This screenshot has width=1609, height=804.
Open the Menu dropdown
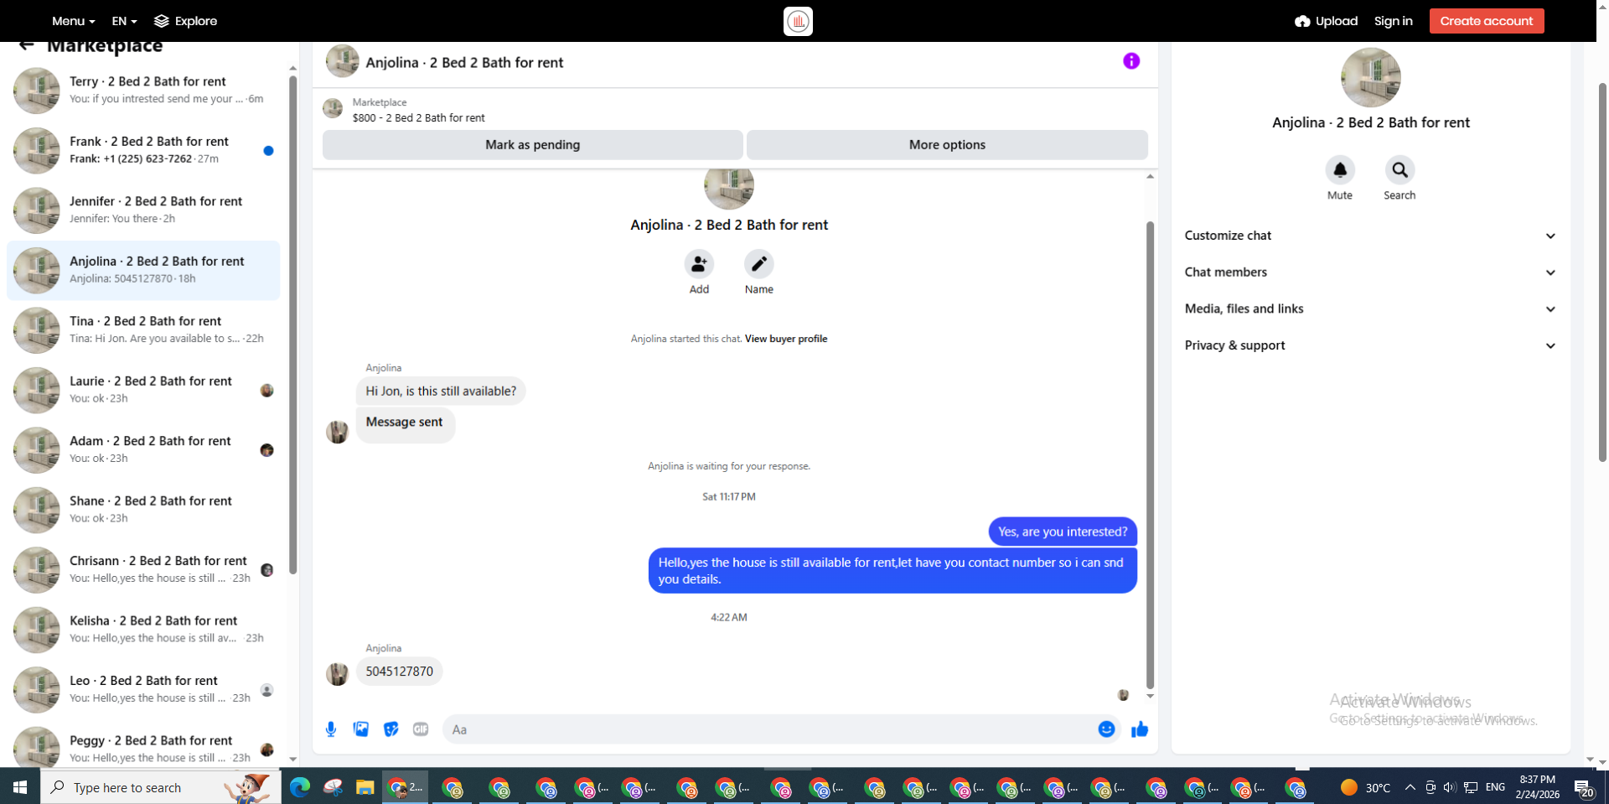74,21
